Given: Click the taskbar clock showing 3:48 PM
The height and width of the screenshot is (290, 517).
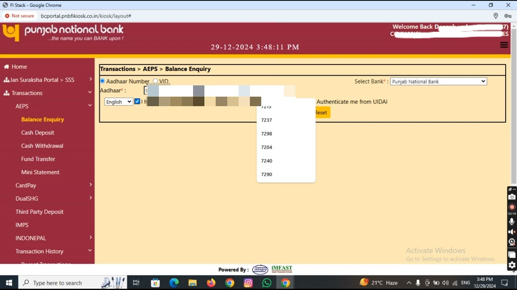Looking at the screenshot, I should pos(484,283).
